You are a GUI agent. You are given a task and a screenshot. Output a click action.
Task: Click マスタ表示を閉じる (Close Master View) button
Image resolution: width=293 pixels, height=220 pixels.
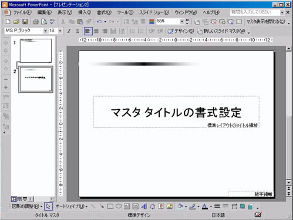click(x=265, y=22)
